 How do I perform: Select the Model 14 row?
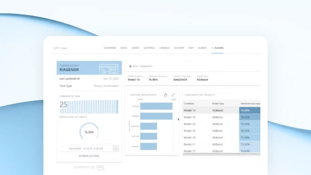[221, 117]
